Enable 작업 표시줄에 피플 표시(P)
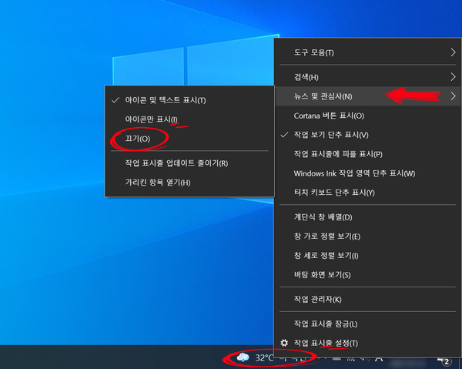The width and height of the screenshot is (462, 369). click(x=368, y=154)
